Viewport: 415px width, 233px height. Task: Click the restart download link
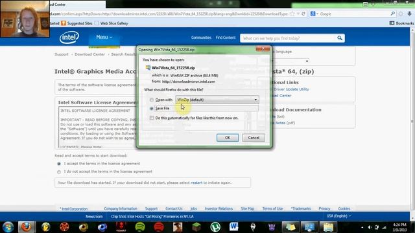click(x=196, y=183)
